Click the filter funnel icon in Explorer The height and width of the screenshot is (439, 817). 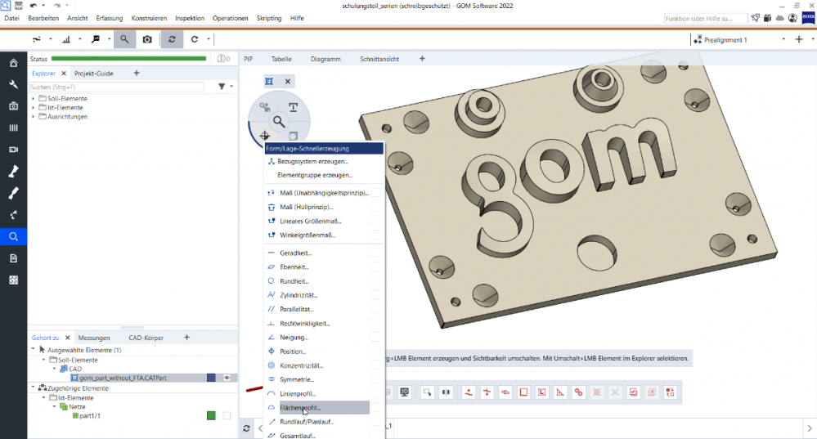point(222,86)
